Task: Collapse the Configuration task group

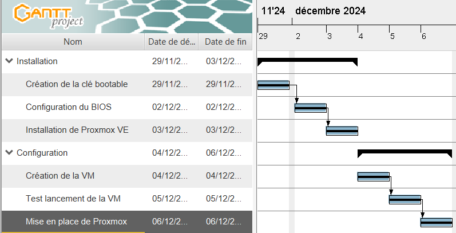Action: [x=9, y=153]
